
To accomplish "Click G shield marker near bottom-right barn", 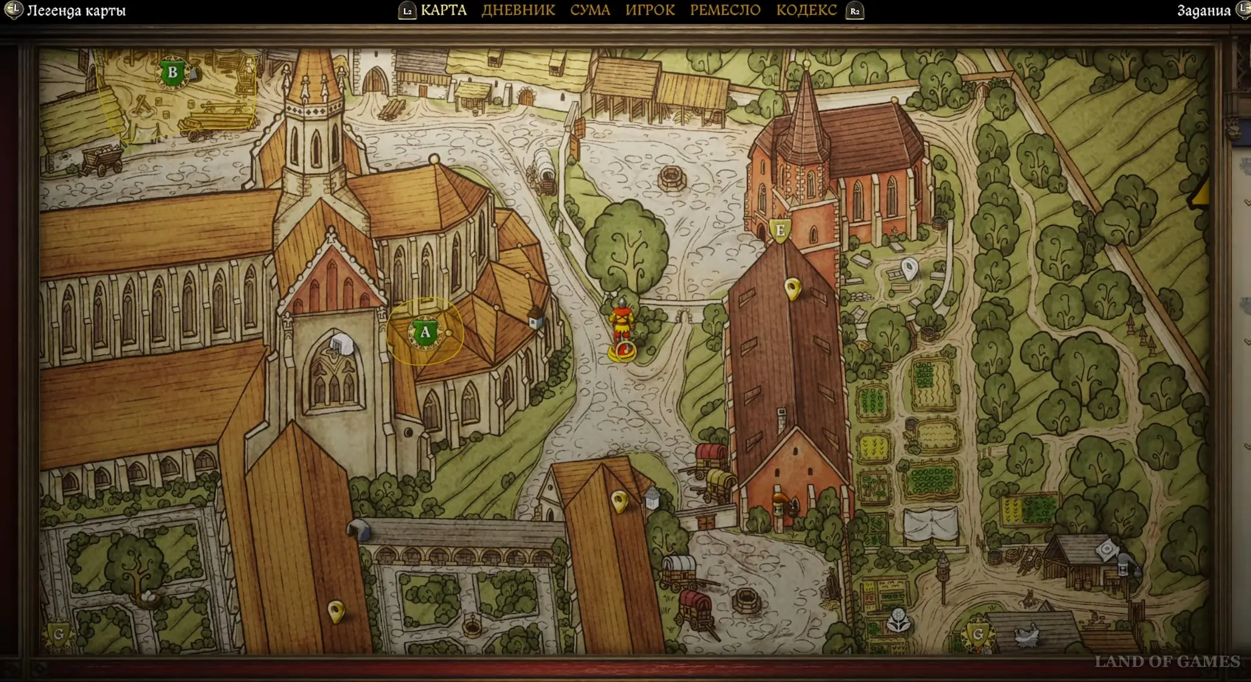I will coord(977,634).
